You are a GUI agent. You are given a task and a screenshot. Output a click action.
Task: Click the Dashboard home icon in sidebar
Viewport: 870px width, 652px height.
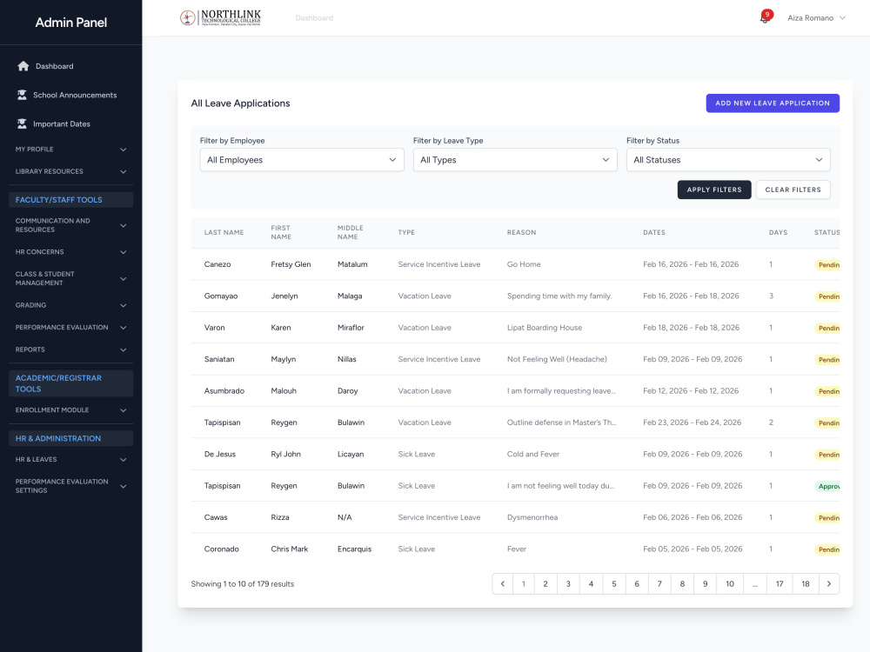pyautogui.click(x=23, y=66)
